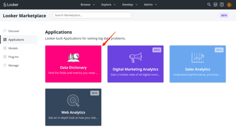Open the Develop dropdown menu
The width and height of the screenshot is (236, 139).
(130, 5)
